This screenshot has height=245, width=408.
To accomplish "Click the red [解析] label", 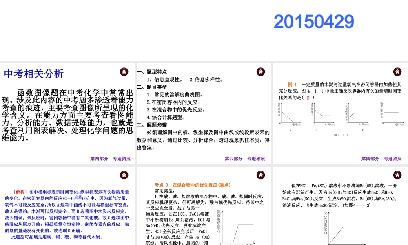I will [20, 192].
